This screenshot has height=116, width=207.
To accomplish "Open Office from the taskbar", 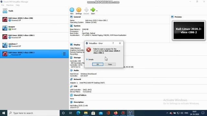I will tap(108, 113).
